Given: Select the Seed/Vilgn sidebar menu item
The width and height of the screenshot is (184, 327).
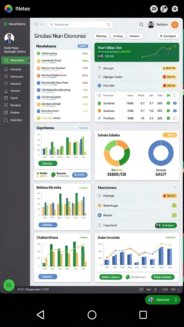Looking at the screenshot, I should [15, 60].
